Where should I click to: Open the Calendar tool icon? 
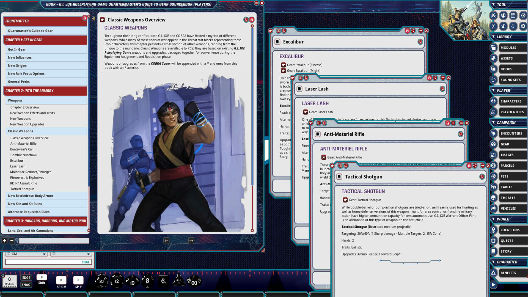point(513,16)
